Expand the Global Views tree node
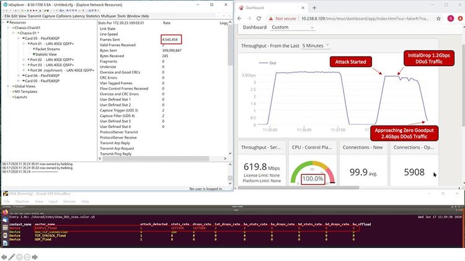465x261 pixels. pyautogui.click(x=8, y=86)
